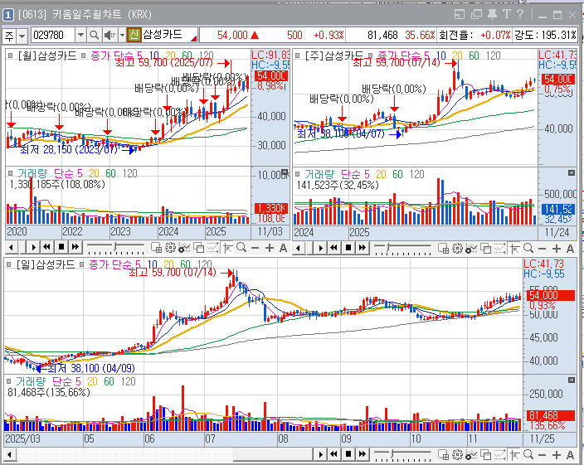
Task: Close weekly volume panel with x
Action: (572, 173)
